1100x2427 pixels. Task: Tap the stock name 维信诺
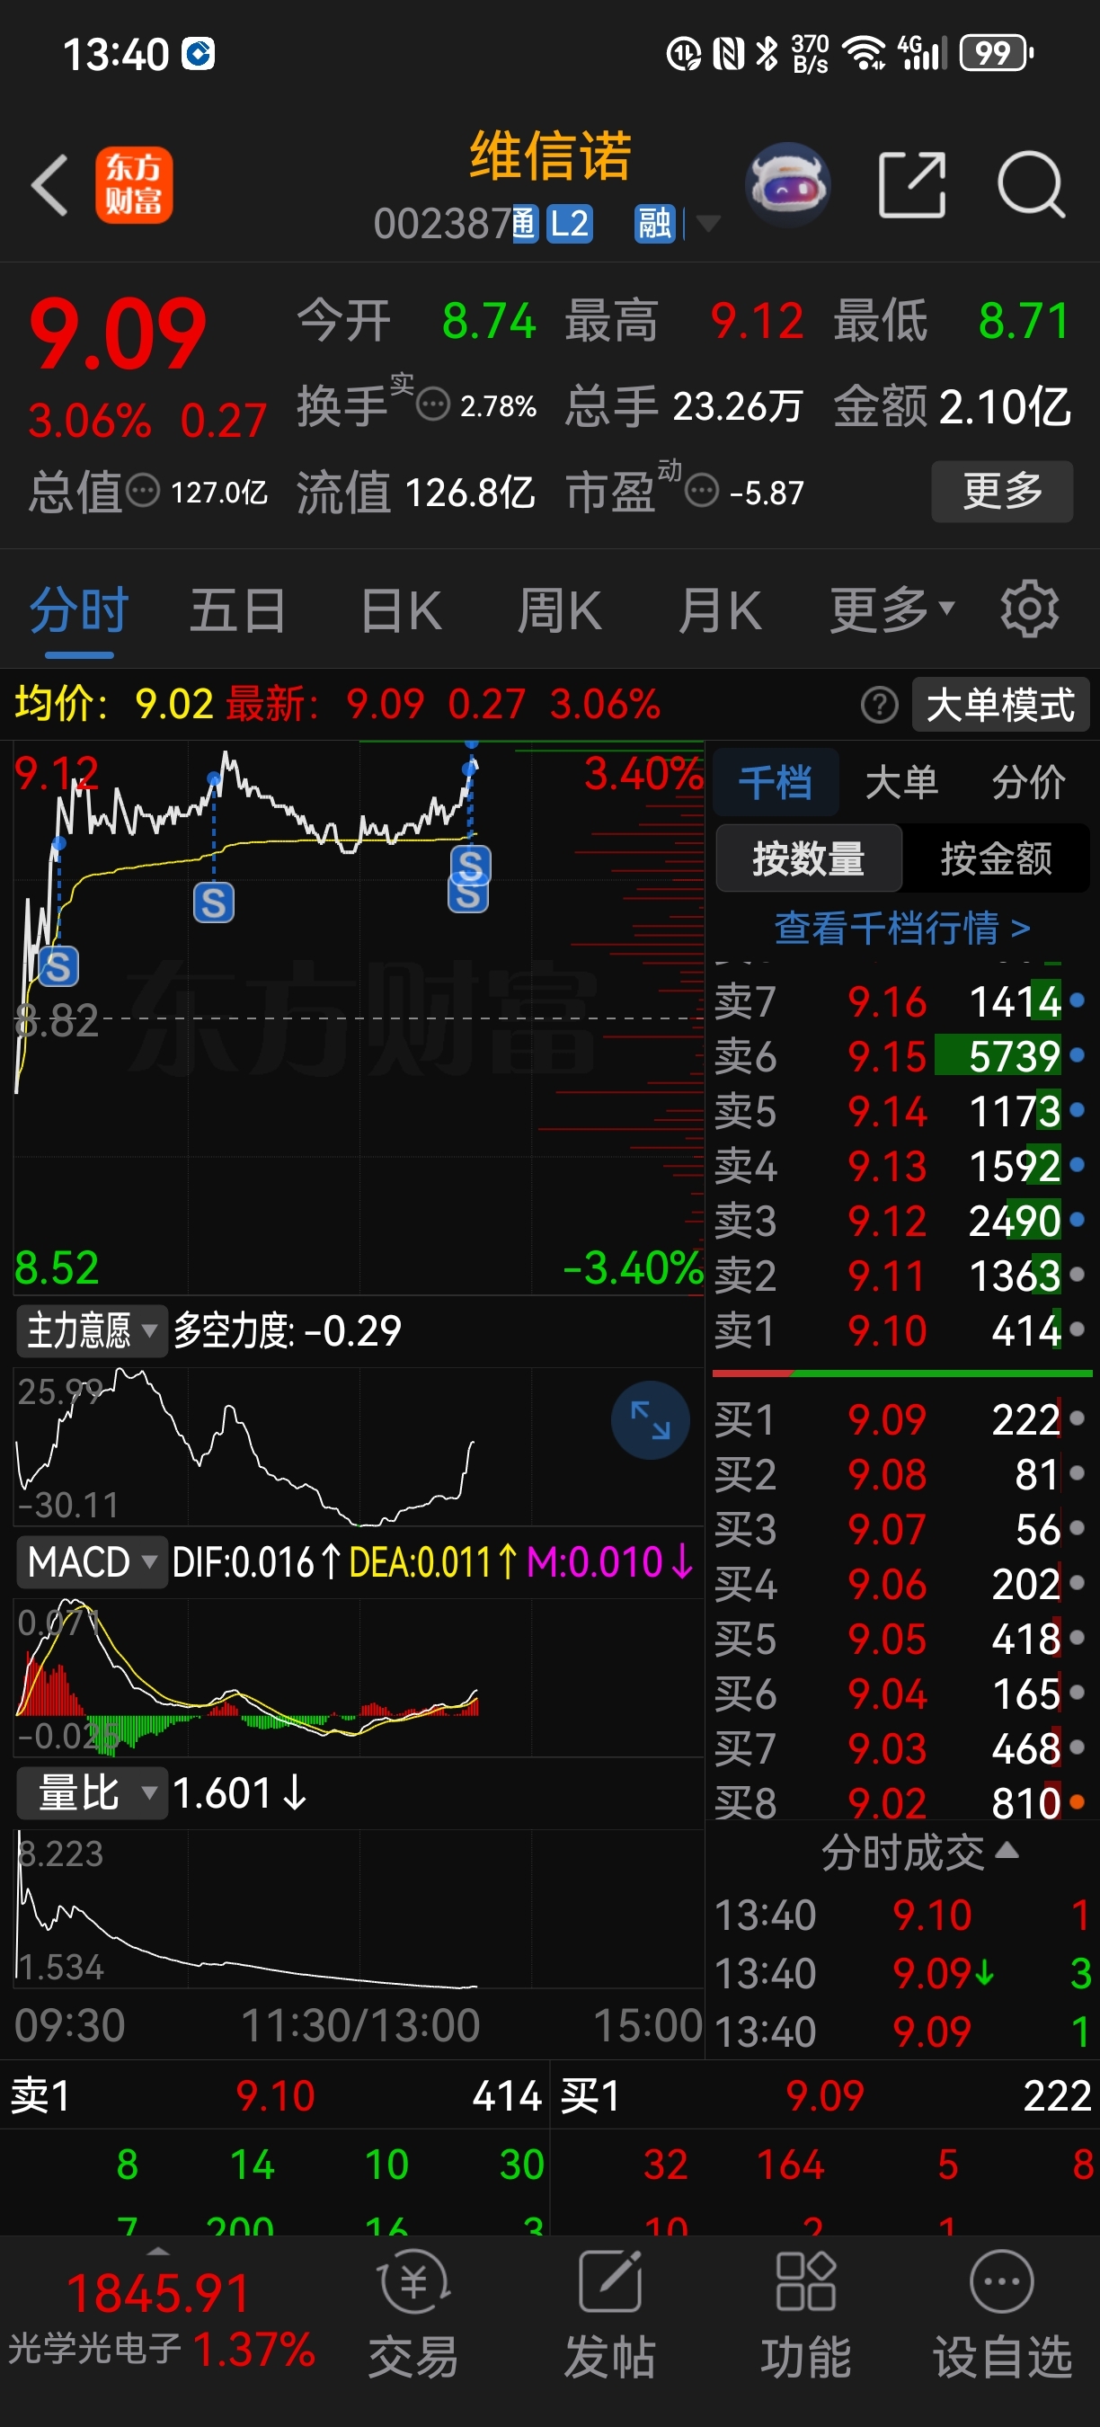pos(550,156)
